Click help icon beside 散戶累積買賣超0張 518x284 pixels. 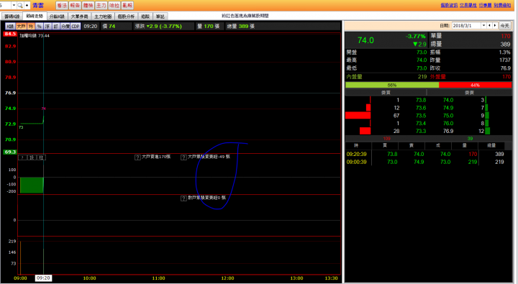click(x=183, y=198)
